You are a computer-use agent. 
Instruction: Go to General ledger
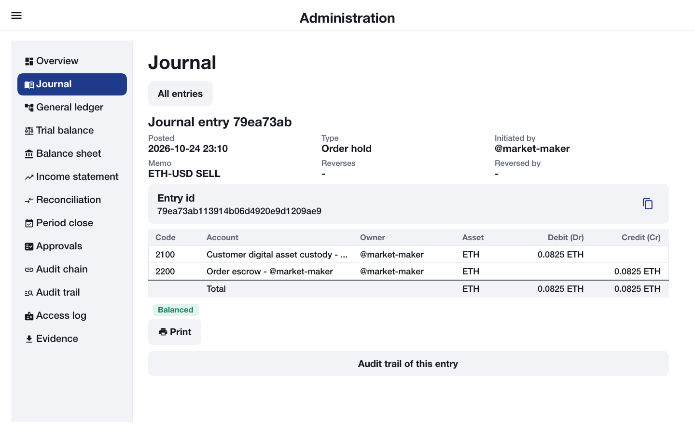(72, 107)
